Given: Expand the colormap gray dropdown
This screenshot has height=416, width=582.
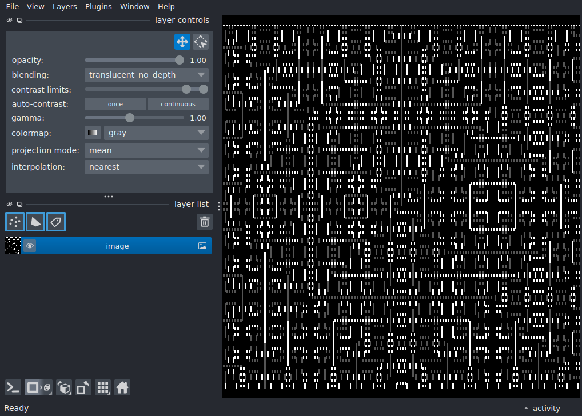Looking at the screenshot, I should (156, 133).
